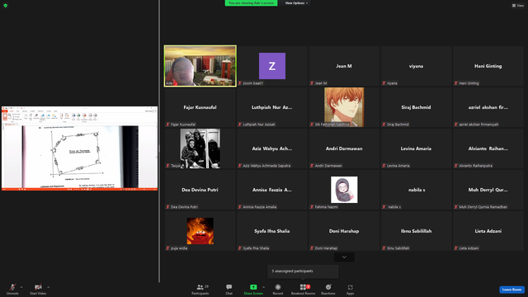Open the Apps panel
Image resolution: width=528 pixels, height=297 pixels.
point(350,289)
